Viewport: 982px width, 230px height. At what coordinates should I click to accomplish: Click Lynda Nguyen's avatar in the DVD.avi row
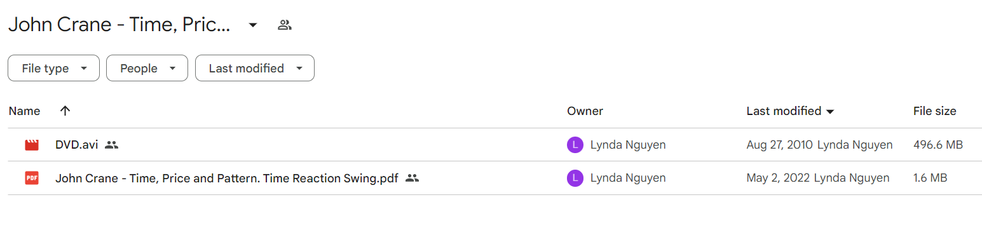tap(575, 145)
